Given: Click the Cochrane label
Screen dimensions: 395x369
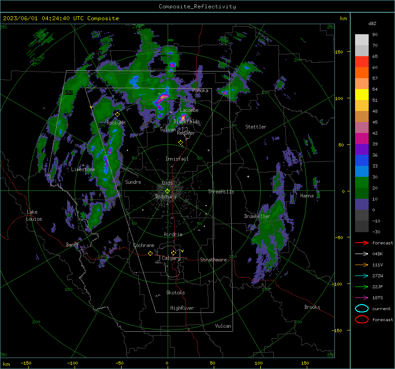Looking at the screenshot, I should [x=144, y=245].
